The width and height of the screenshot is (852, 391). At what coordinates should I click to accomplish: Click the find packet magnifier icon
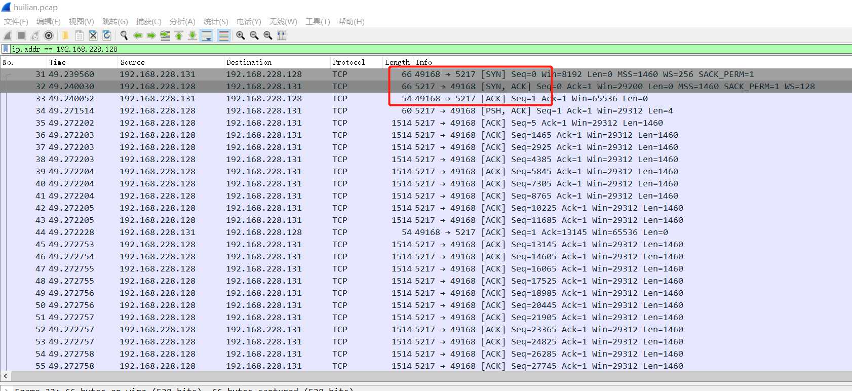[124, 35]
